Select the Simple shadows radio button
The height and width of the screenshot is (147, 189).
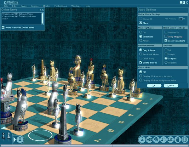click(x=166, y=54)
